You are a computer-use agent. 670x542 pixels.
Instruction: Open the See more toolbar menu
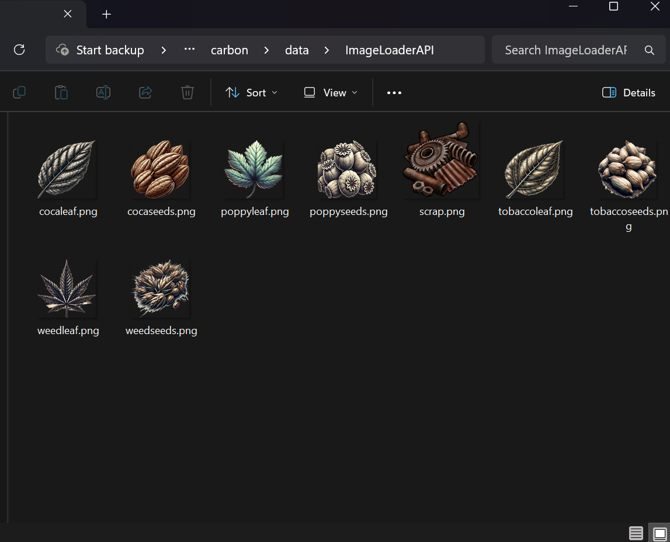(394, 92)
